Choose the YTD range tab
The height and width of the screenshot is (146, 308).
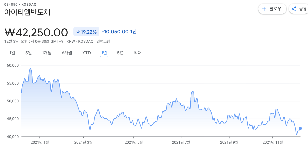click(x=87, y=53)
